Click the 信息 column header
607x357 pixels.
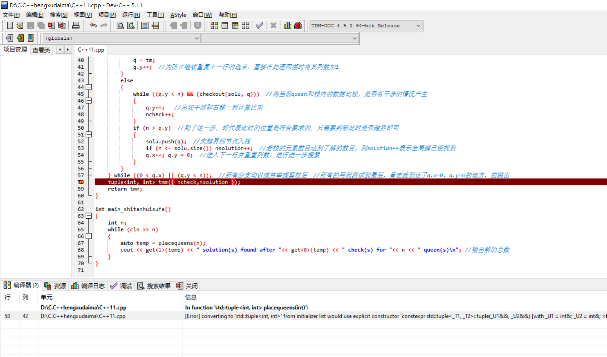(x=395, y=297)
